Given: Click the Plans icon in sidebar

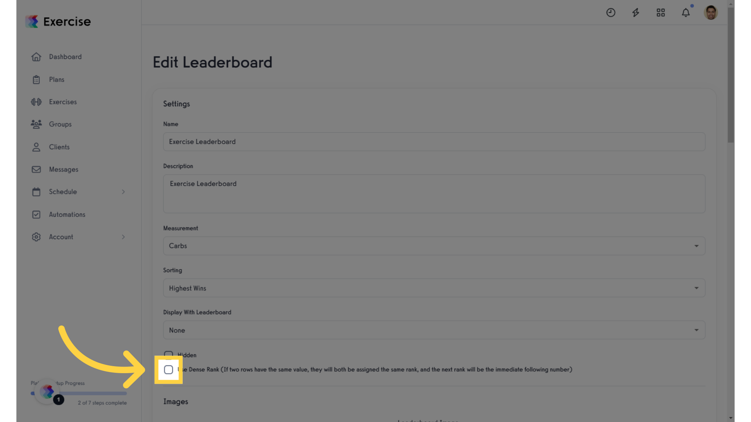Looking at the screenshot, I should (x=36, y=79).
